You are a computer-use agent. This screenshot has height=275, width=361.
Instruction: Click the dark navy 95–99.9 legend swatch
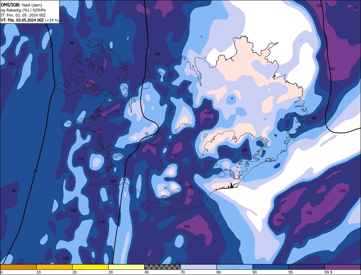click(306, 267)
